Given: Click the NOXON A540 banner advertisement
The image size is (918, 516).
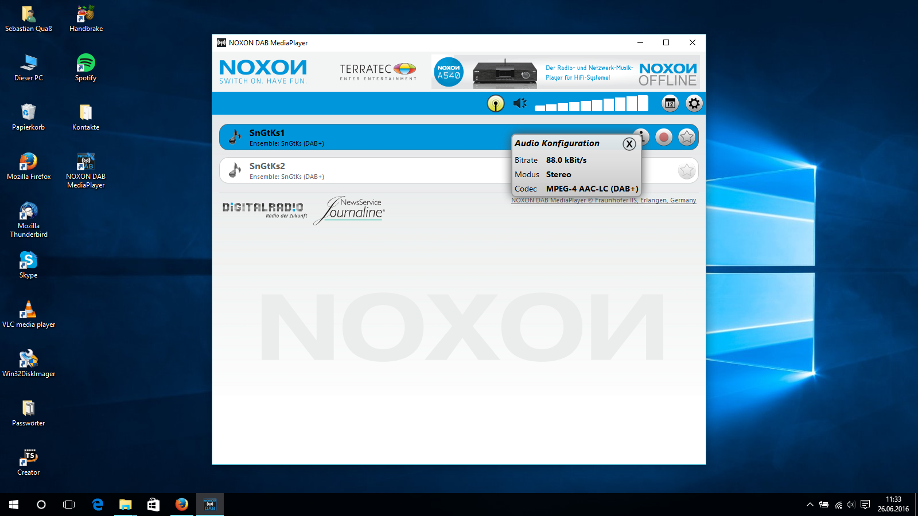Looking at the screenshot, I should tap(565, 72).
